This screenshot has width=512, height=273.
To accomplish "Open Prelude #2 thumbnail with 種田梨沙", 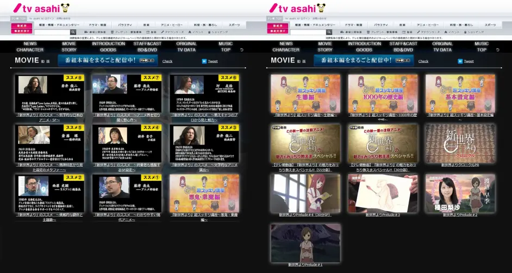I will pos(460,193).
